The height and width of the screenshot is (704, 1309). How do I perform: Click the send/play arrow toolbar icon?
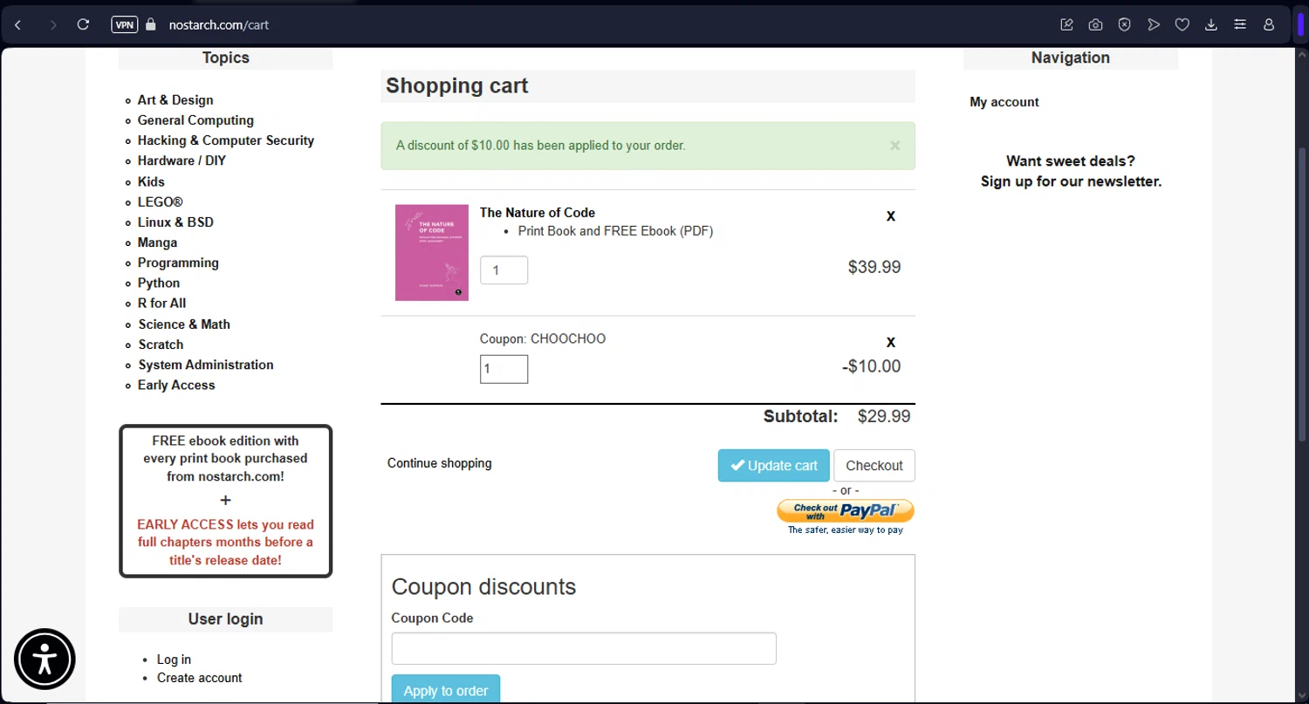[1153, 24]
